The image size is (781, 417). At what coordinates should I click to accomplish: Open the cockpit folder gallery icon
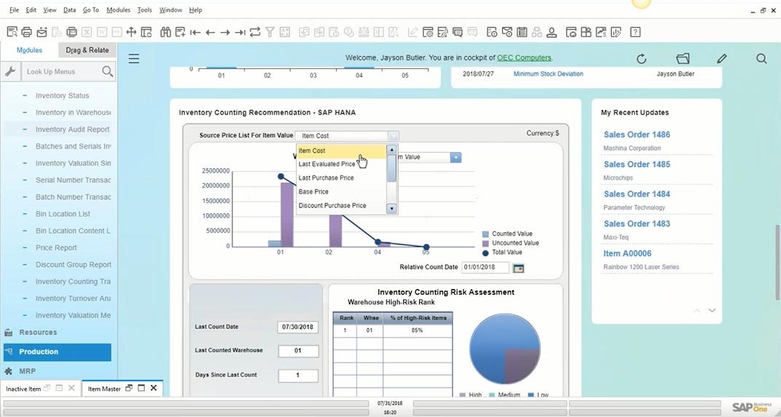pyautogui.click(x=683, y=58)
